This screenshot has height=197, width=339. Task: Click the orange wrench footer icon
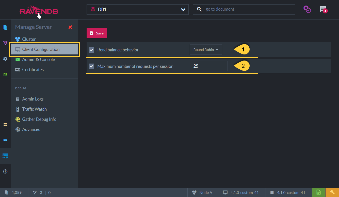point(332,192)
